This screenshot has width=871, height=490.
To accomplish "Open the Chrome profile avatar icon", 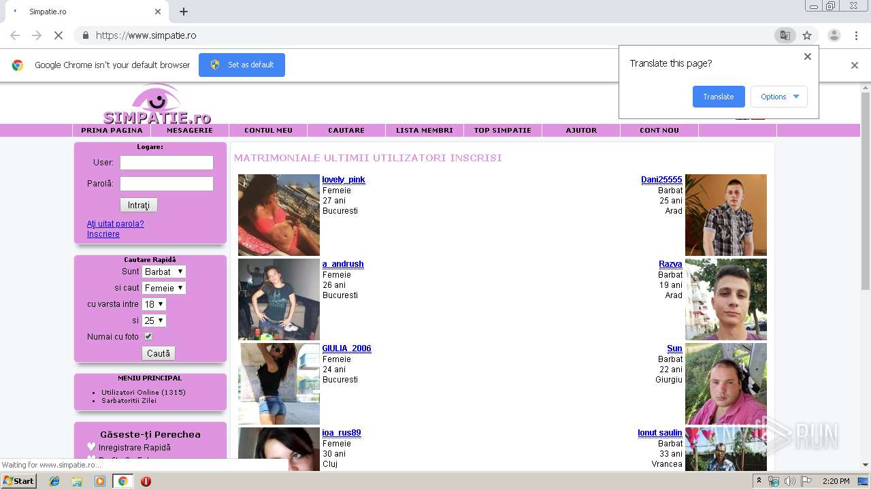I will click(x=834, y=35).
